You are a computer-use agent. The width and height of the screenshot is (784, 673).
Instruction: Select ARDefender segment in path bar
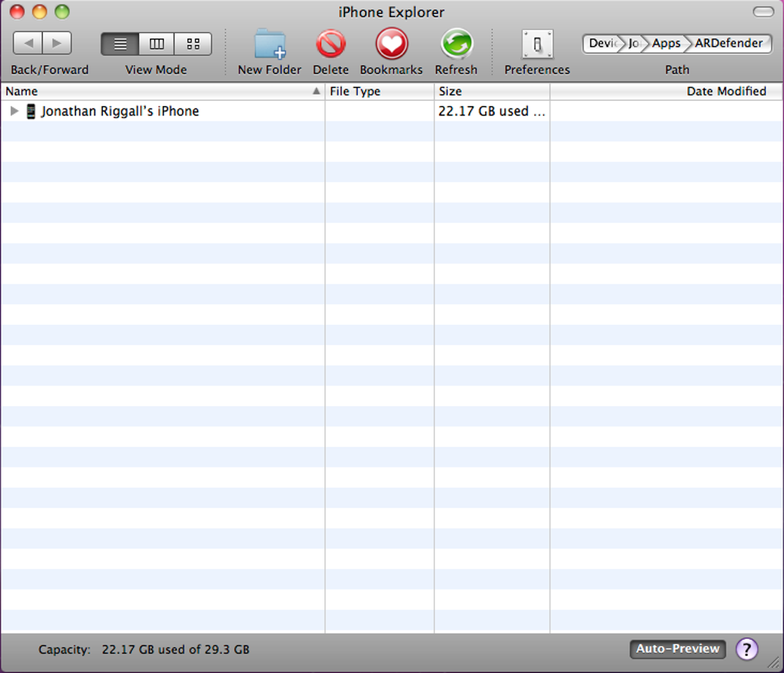[729, 43]
